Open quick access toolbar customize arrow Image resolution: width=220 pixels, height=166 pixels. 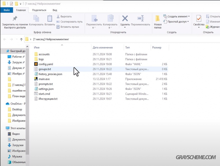(21, 4)
